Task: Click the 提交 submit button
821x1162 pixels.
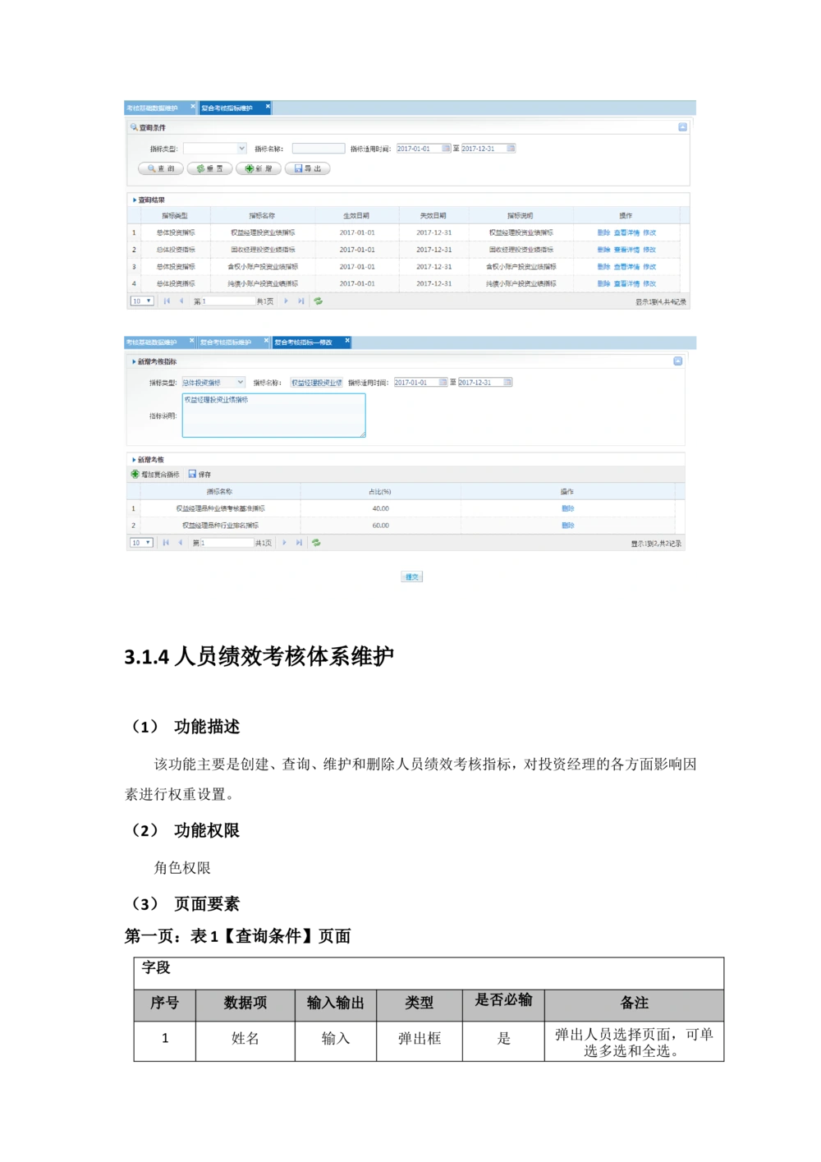Action: tap(412, 577)
